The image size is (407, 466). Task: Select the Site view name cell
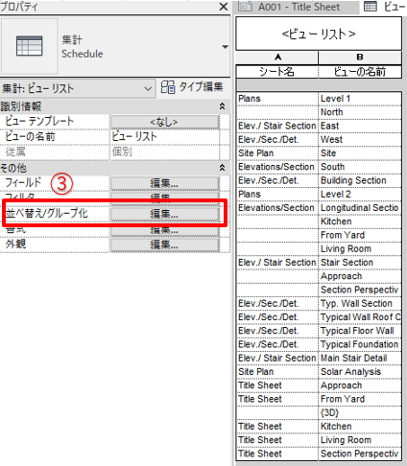click(360, 153)
